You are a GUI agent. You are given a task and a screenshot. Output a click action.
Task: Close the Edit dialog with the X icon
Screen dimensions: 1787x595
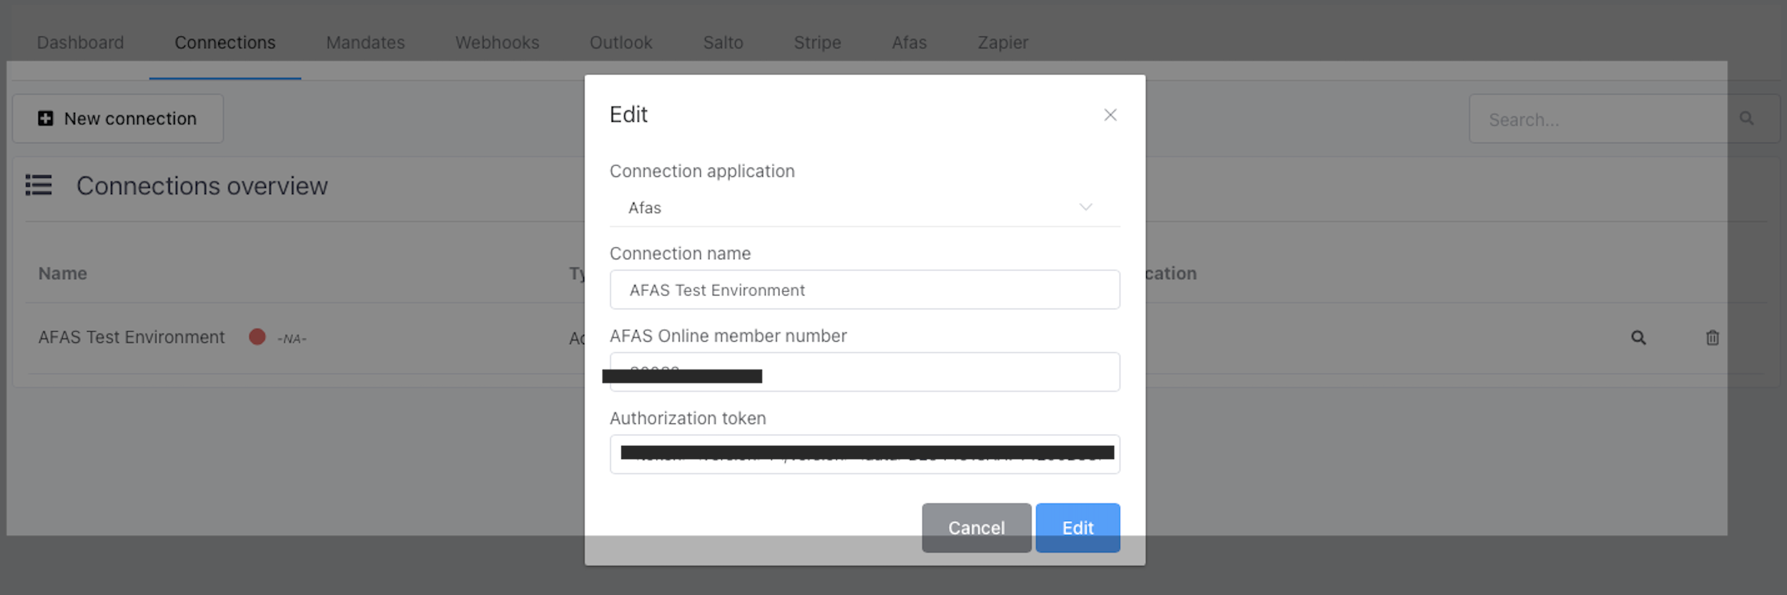[1110, 114]
